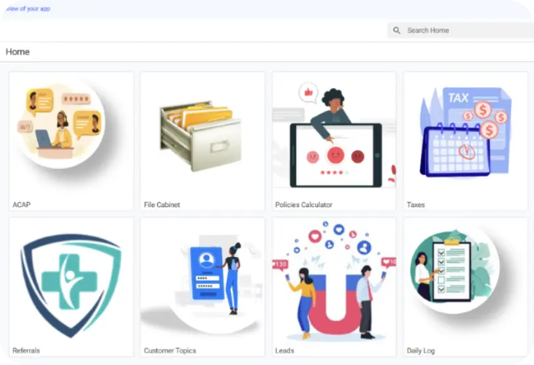The image size is (534, 365).
Task: Click the Referrals card label
Action: pos(26,351)
